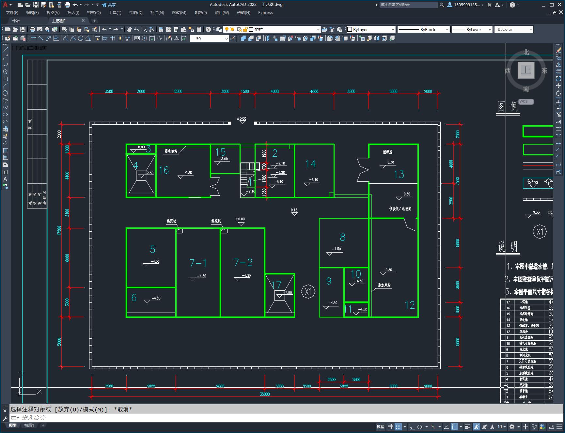The image size is (565, 433).
Task: Select the Rectangle tool in draw toolbar
Action: pos(5,79)
